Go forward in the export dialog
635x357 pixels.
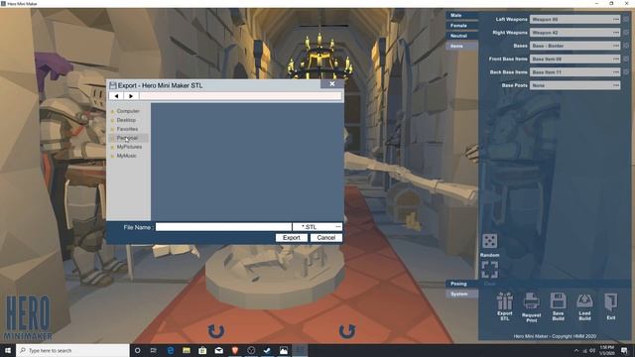(131, 96)
